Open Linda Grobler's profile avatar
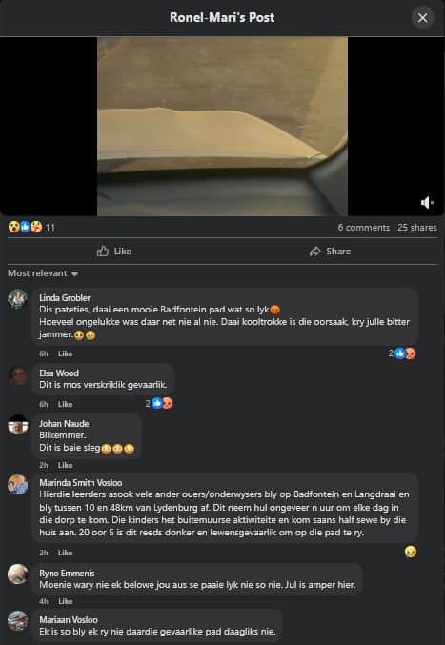This screenshot has height=645, width=445. (18, 299)
